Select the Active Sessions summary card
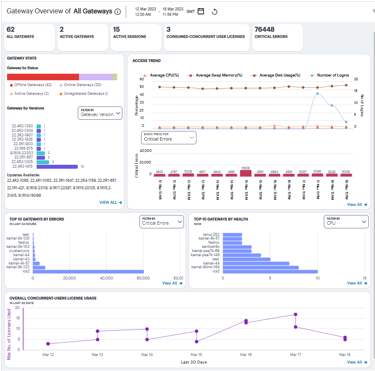The height and width of the screenshot is (371, 375). [136, 37]
